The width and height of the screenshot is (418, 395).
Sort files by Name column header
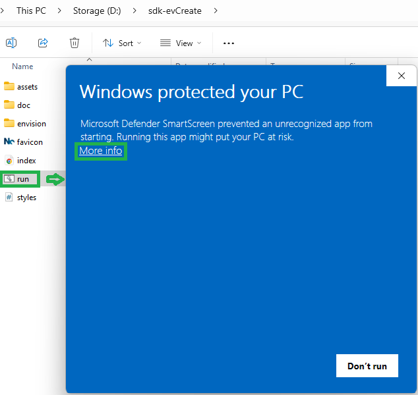22,66
